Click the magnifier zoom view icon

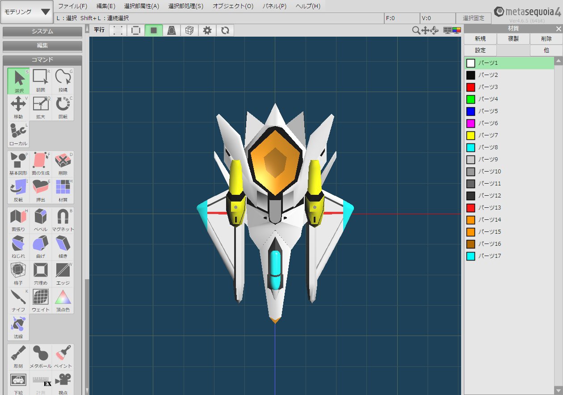416,30
